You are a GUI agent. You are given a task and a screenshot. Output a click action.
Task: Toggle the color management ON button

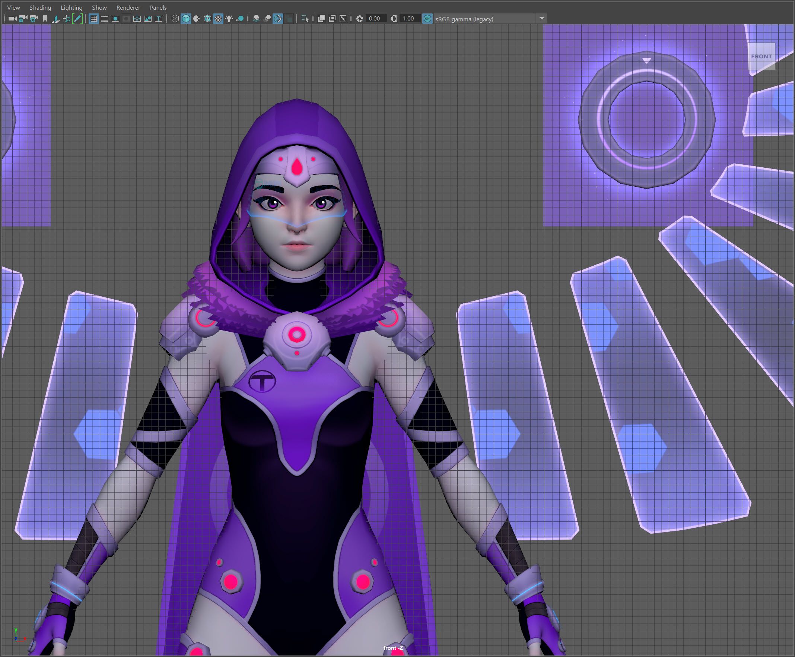coord(427,19)
